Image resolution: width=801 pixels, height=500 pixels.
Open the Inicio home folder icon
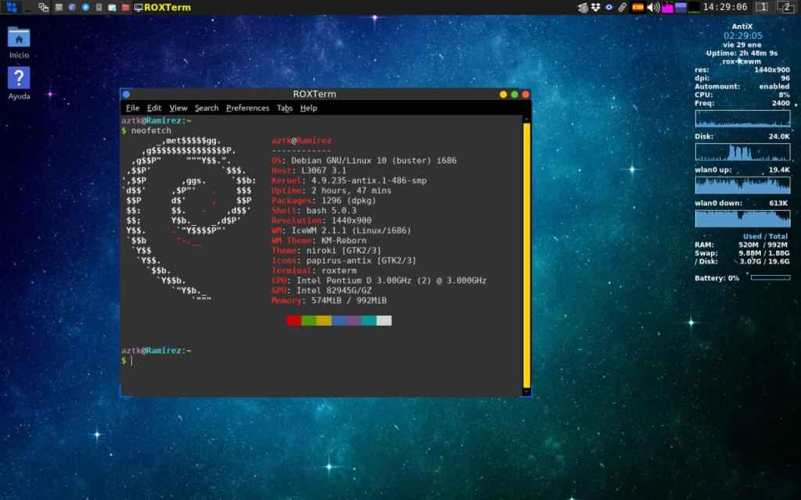click(19, 37)
